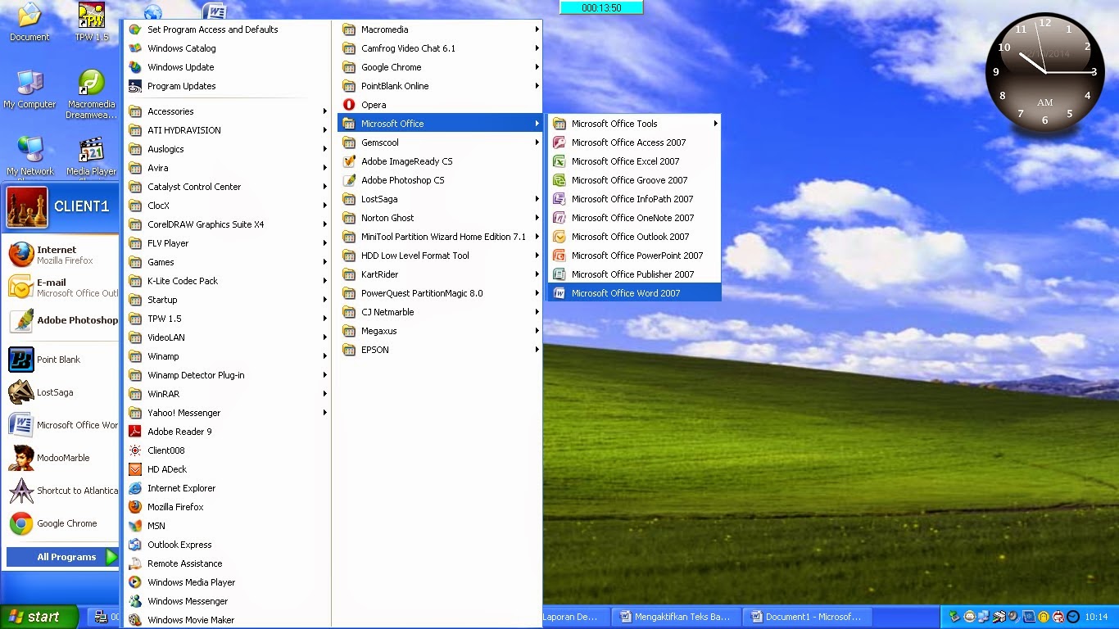Launch Internet Mozilla Firefox from pinned list
Image resolution: width=1119 pixels, height=629 pixels.
tap(61, 255)
